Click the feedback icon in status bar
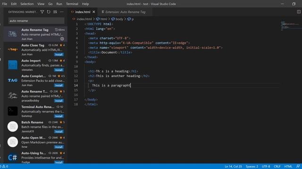Image resolution: width=302 pixels, height=169 pixels. 298,166
